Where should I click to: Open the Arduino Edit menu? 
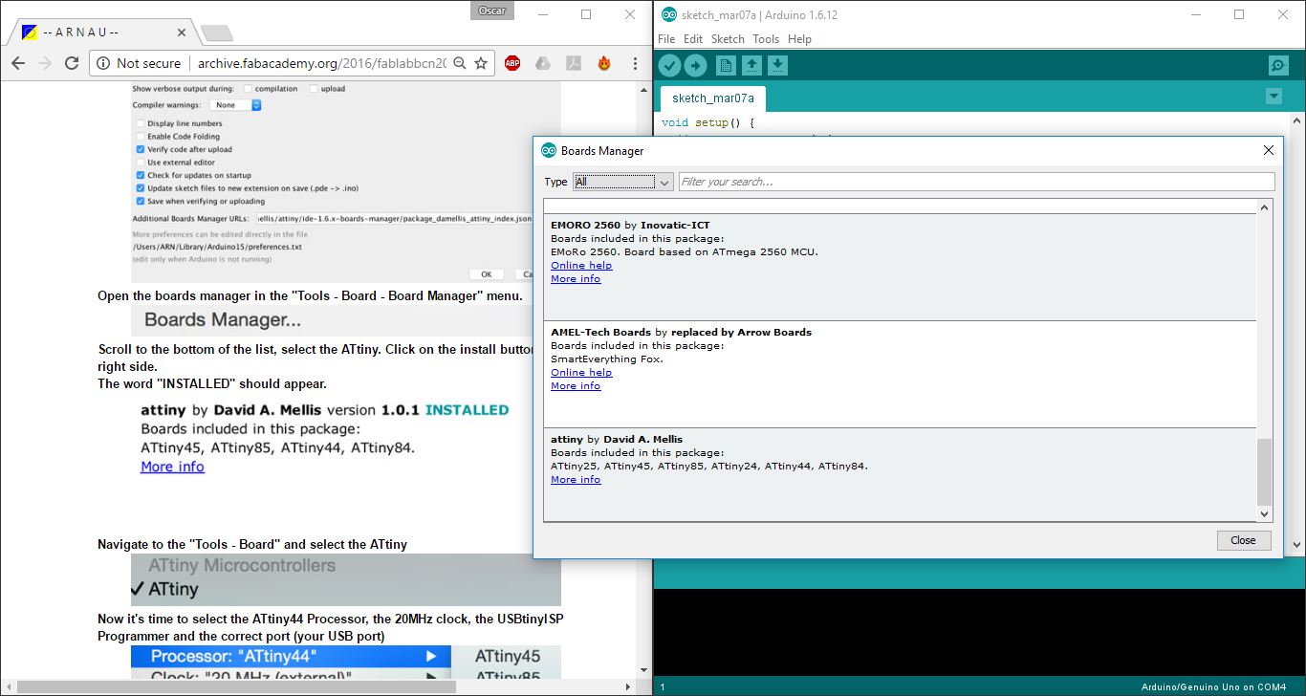(x=693, y=39)
